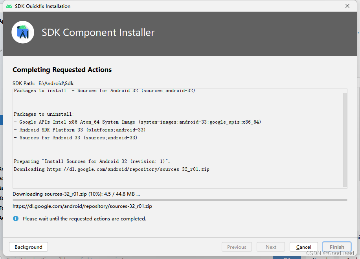Click the 'Packages to uninstall:' line
The height and width of the screenshot is (259, 360).
click(x=44, y=114)
